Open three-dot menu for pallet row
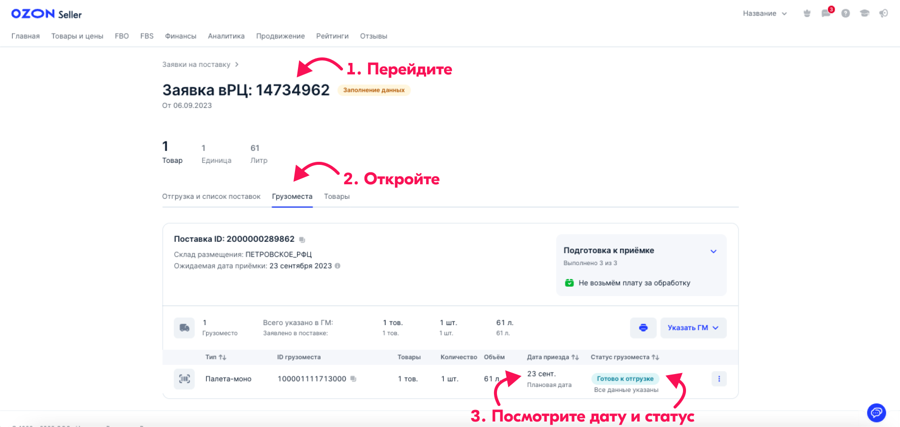The height and width of the screenshot is (427, 900). coord(719,379)
